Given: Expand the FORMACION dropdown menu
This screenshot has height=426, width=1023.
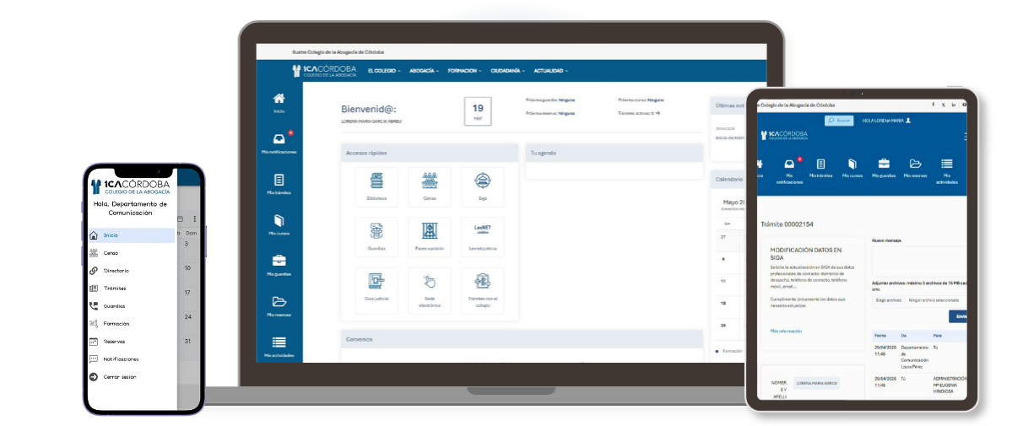Looking at the screenshot, I should 465,70.
